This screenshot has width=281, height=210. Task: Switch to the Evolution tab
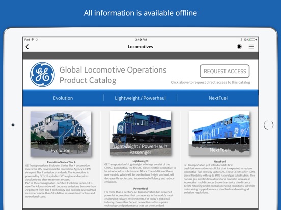pos(63,98)
